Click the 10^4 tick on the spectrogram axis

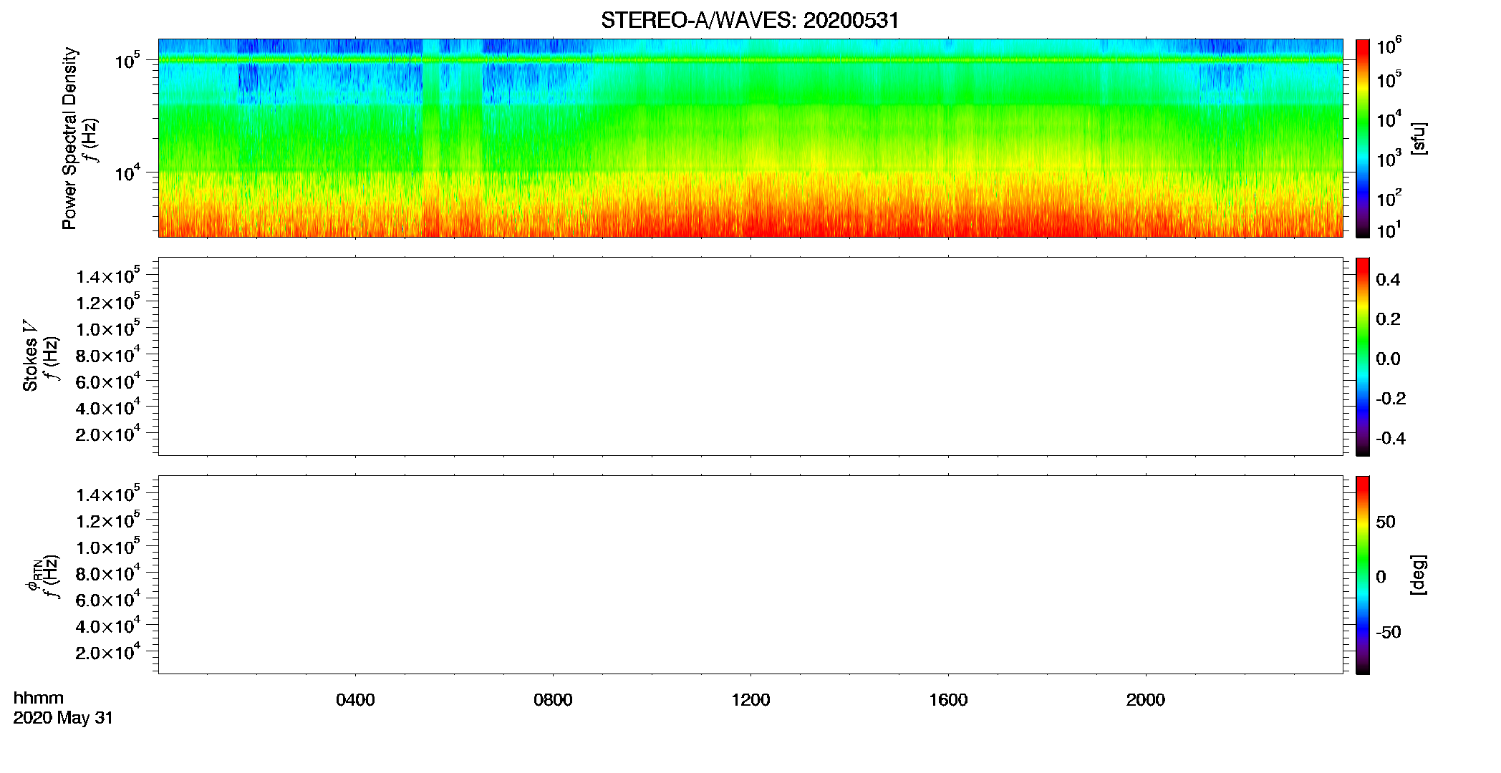click(127, 172)
